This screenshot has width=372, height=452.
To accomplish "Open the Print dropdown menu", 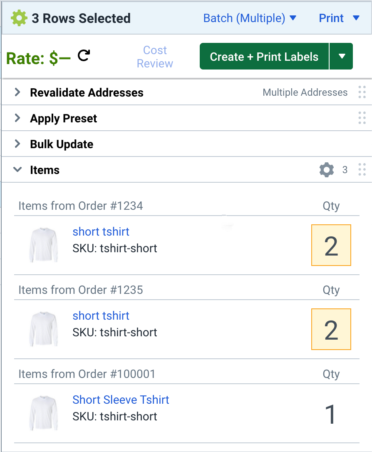I will [x=340, y=18].
